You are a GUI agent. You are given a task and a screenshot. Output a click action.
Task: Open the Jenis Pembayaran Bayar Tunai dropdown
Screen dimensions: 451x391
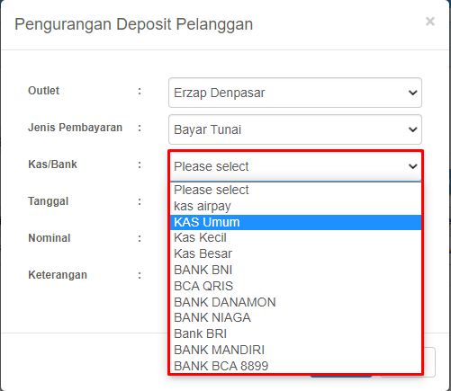click(x=295, y=129)
